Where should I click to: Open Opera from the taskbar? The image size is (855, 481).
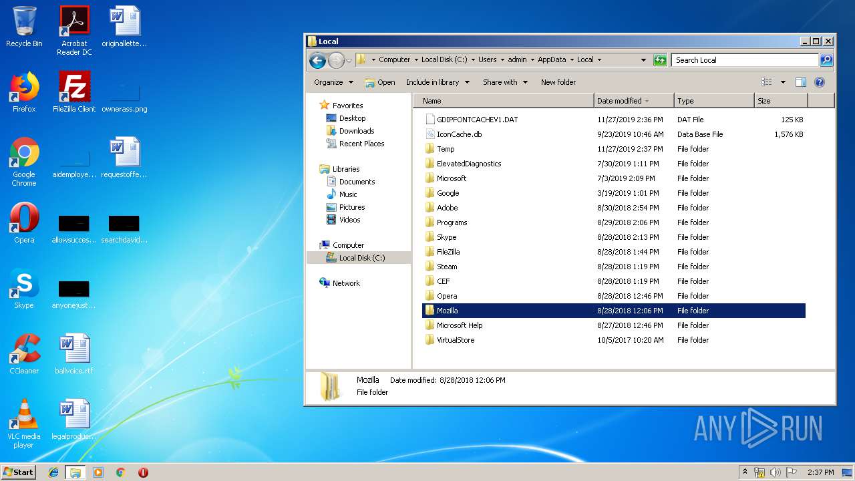tap(143, 472)
